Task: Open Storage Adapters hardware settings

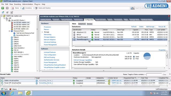Action: point(50,37)
